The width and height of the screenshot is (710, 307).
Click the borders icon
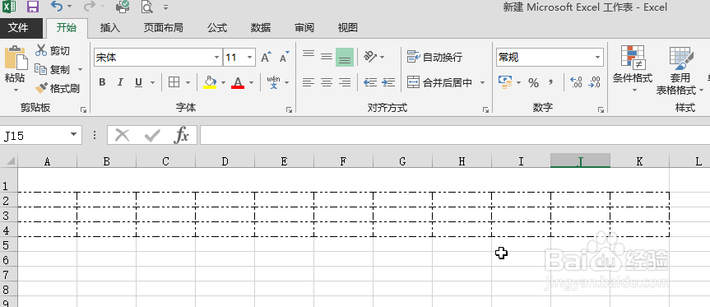(x=174, y=82)
